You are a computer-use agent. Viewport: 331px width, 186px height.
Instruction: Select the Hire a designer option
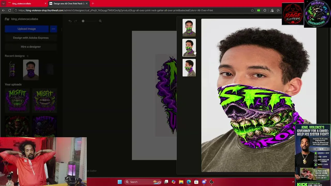tap(31, 47)
